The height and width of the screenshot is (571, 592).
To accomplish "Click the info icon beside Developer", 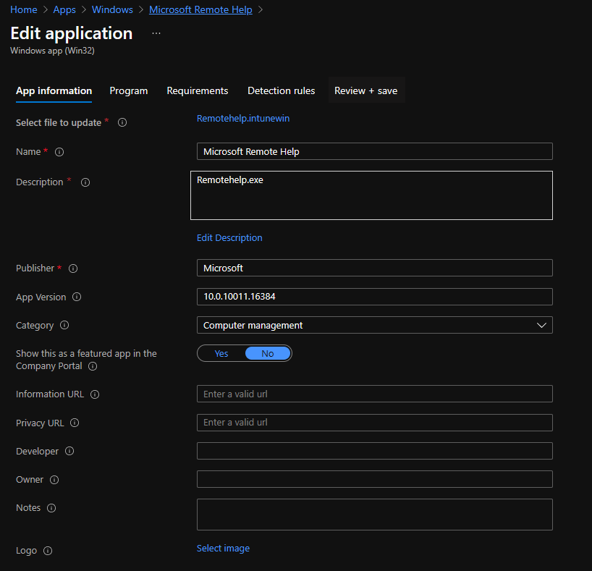I will (x=69, y=451).
